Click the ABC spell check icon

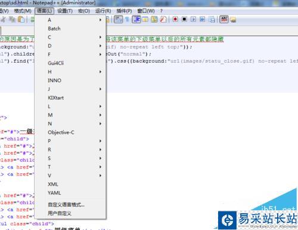click(x=224, y=19)
